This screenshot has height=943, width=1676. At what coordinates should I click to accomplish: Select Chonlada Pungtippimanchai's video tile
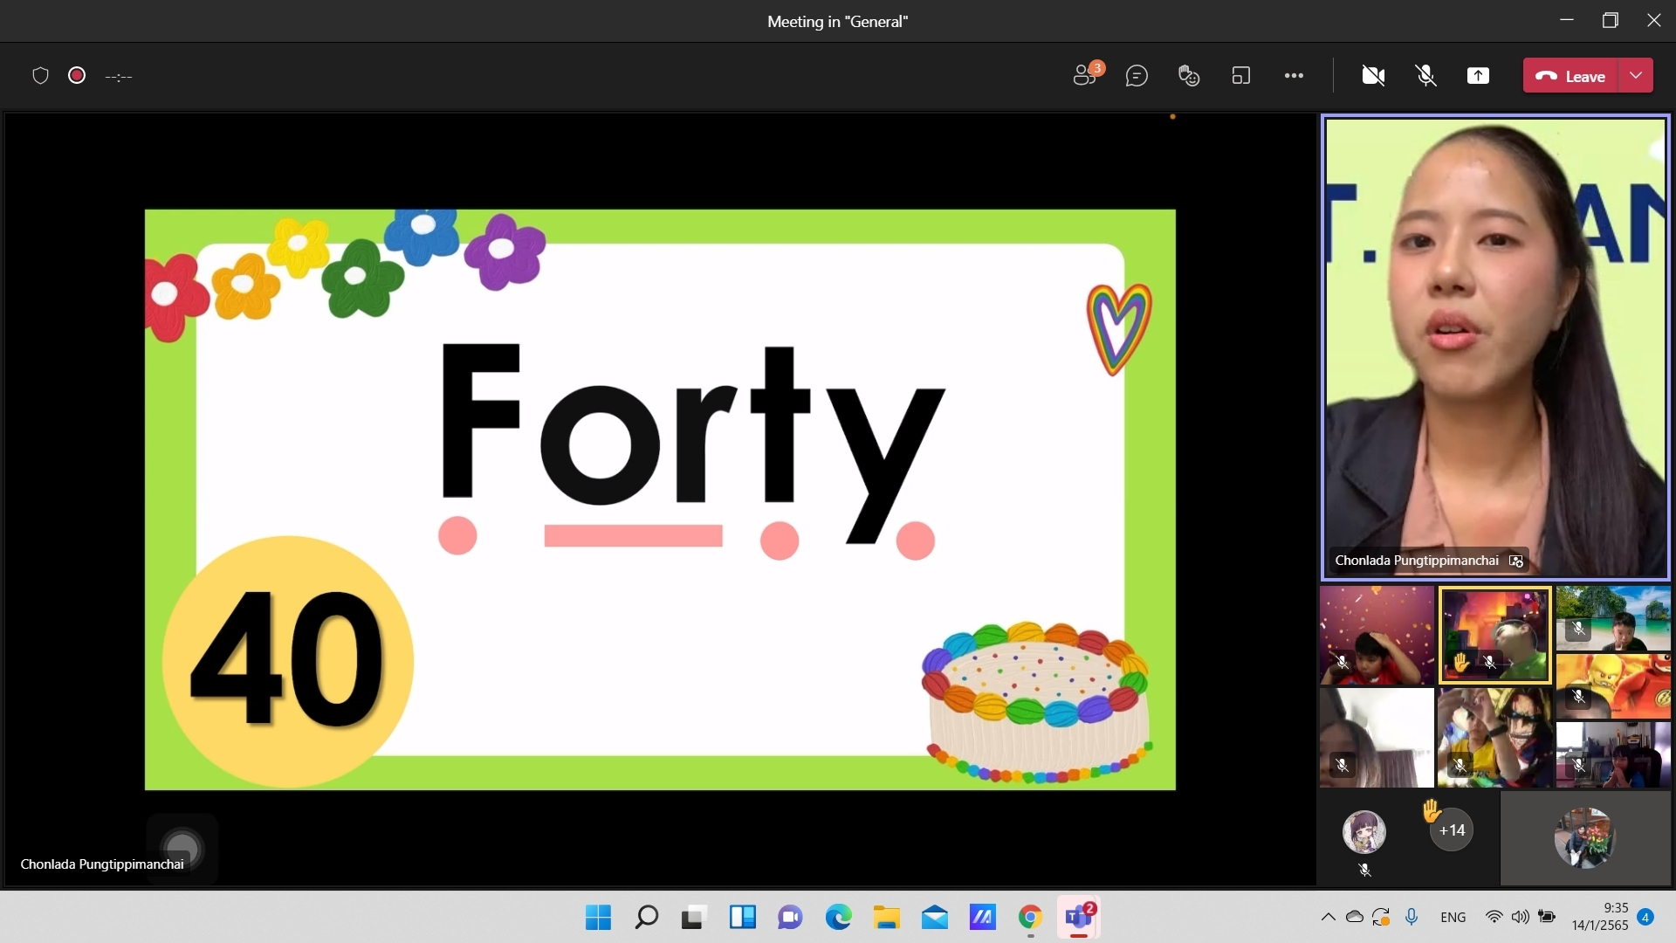[x=1495, y=348]
